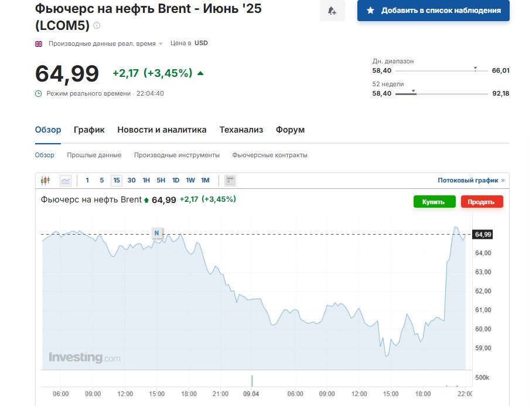This screenshot has width=529, height=406.
Task: Select the 15 minute interval
Action: pyautogui.click(x=117, y=180)
